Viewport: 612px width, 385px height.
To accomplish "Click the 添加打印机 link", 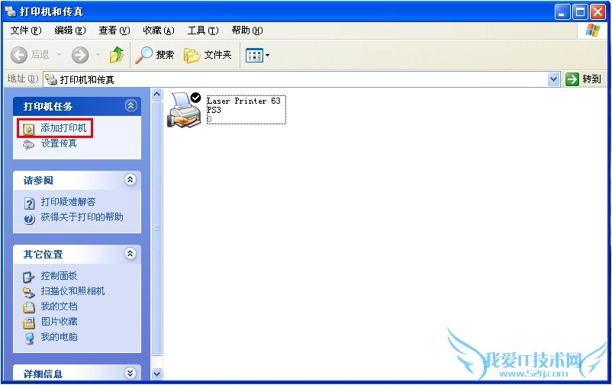I will pos(63,128).
